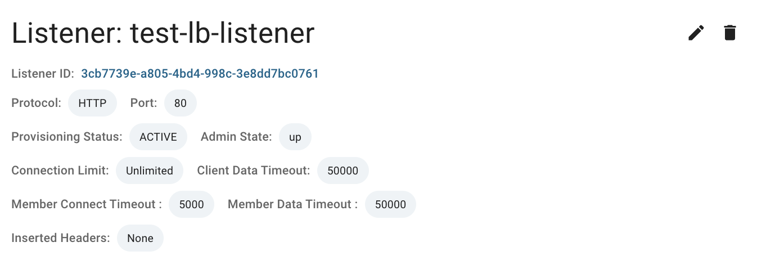
Task: Click the ACTIVE provisioning status chip
Action: [159, 137]
